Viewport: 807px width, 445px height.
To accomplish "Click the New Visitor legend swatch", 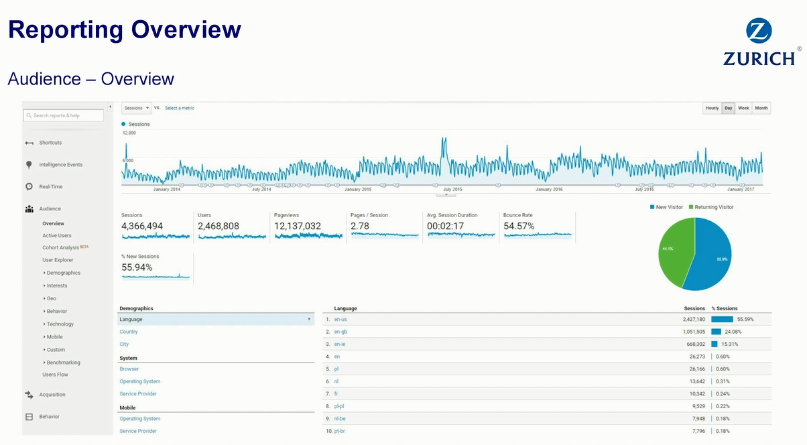I will 652,207.
